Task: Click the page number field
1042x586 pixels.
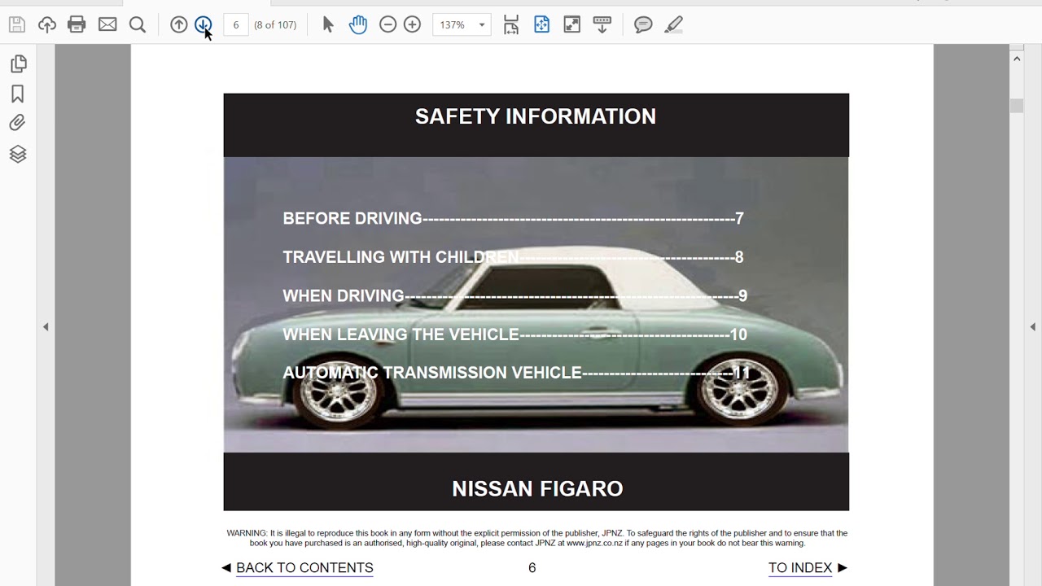Action: tap(236, 24)
